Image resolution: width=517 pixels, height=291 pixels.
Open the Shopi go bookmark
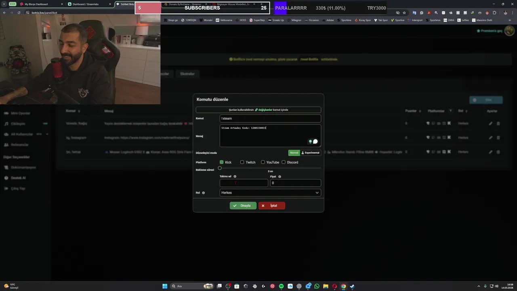[171, 20]
